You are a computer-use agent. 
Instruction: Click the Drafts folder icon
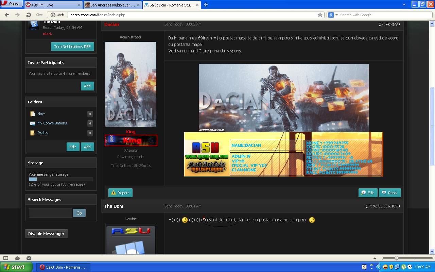[32, 133]
